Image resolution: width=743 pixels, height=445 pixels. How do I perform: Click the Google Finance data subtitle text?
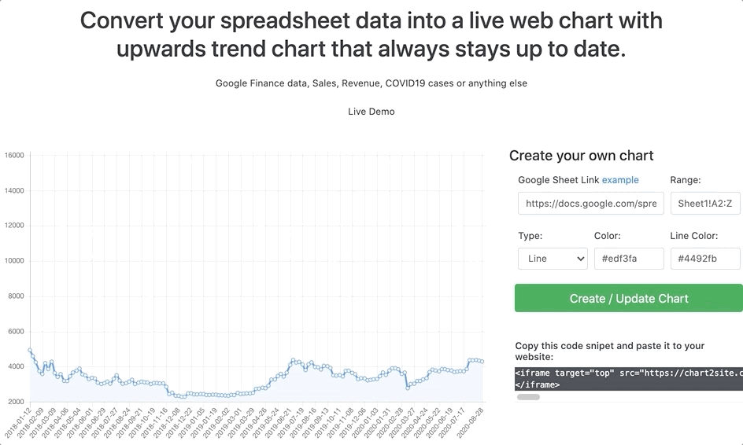[371, 83]
